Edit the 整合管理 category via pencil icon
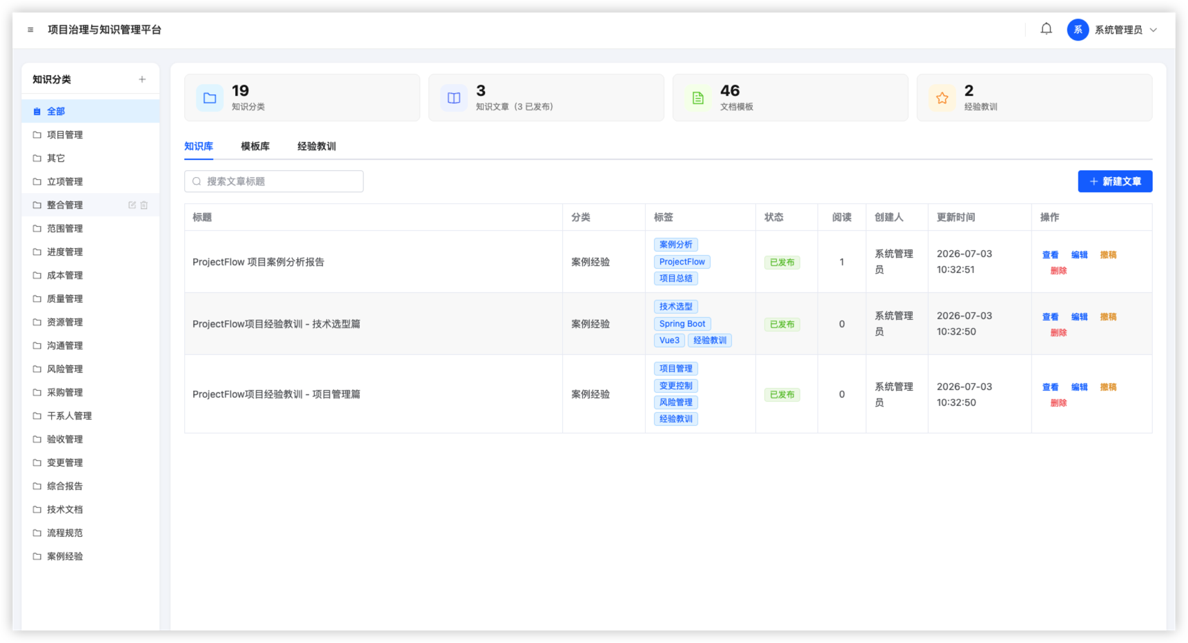The image size is (1188, 643). (132, 205)
